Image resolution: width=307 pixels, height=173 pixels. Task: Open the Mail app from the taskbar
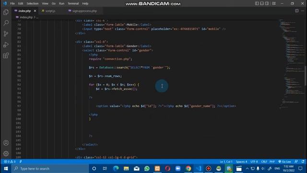click(x=136, y=169)
